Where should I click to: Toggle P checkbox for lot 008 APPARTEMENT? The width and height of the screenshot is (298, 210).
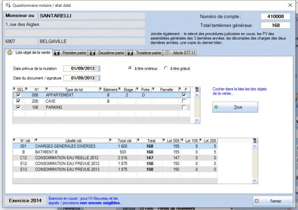184,95
